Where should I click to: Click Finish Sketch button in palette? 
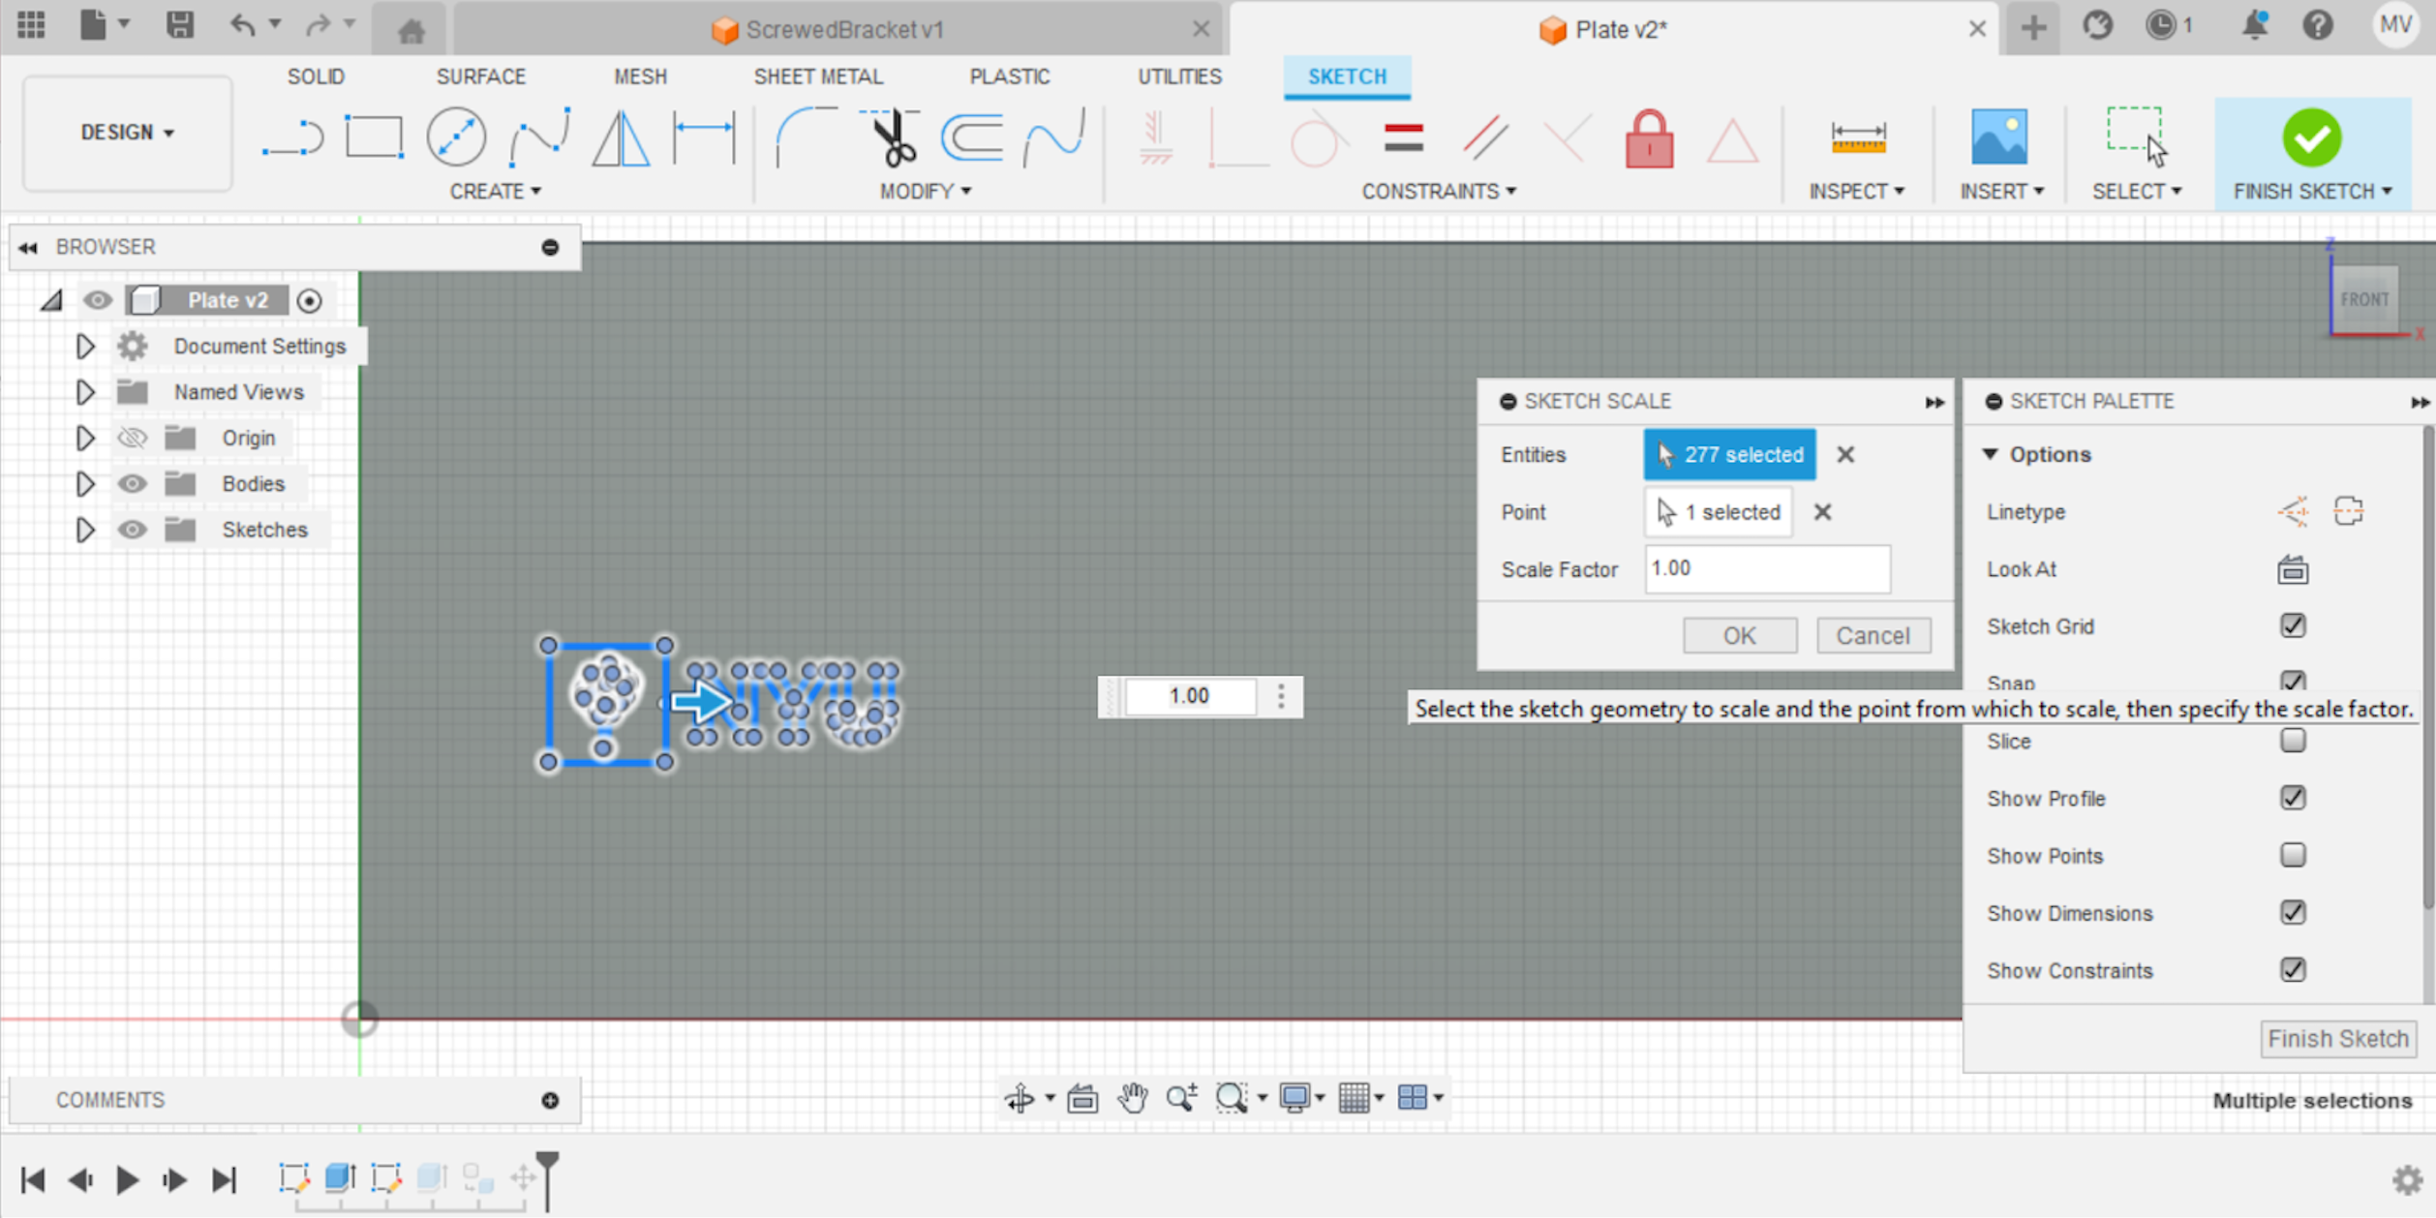pyautogui.click(x=2337, y=1038)
